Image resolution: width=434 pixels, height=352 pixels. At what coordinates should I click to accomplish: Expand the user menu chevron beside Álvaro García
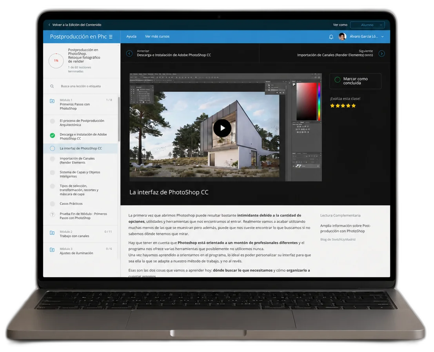pyautogui.click(x=383, y=36)
